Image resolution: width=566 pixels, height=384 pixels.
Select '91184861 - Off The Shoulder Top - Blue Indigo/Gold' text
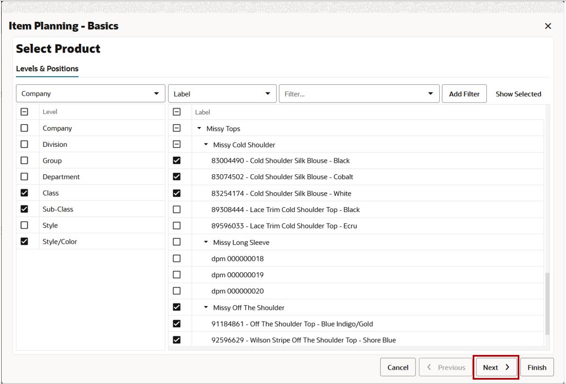[x=292, y=324]
